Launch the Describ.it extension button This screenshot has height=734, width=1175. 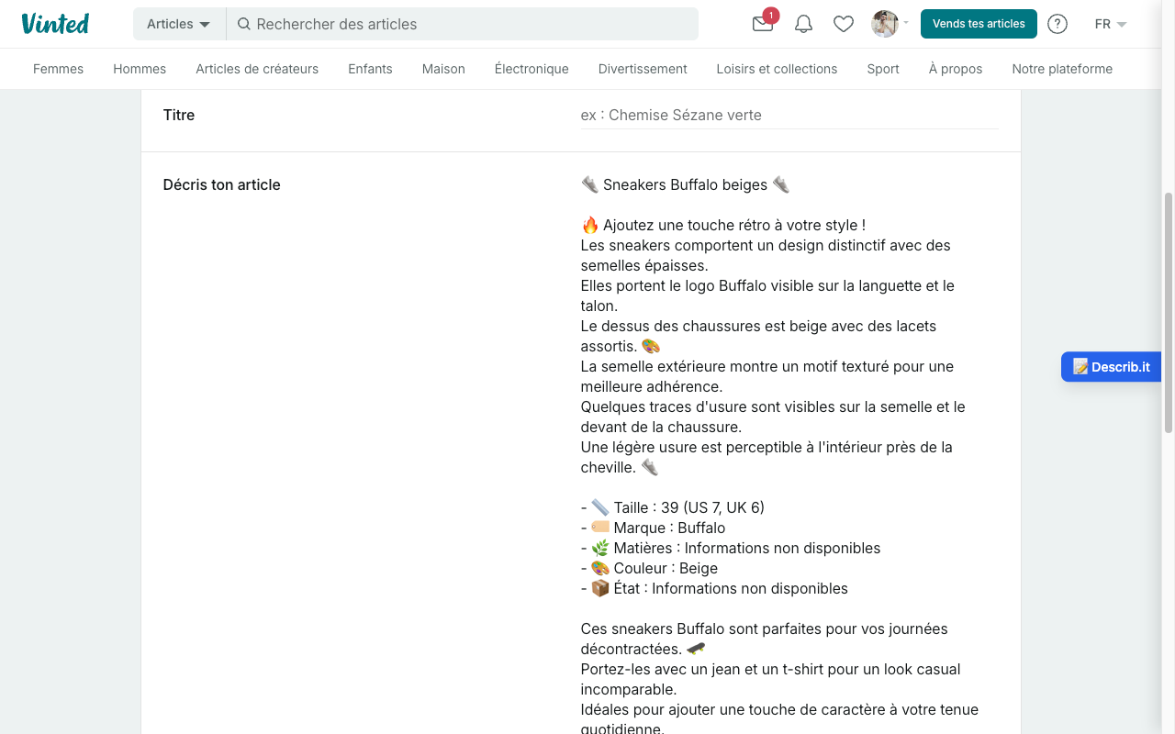1111,367
